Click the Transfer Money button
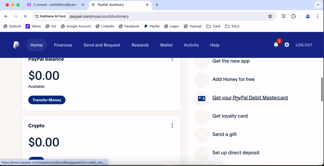The width and height of the screenshot is (324, 166). [x=47, y=100]
